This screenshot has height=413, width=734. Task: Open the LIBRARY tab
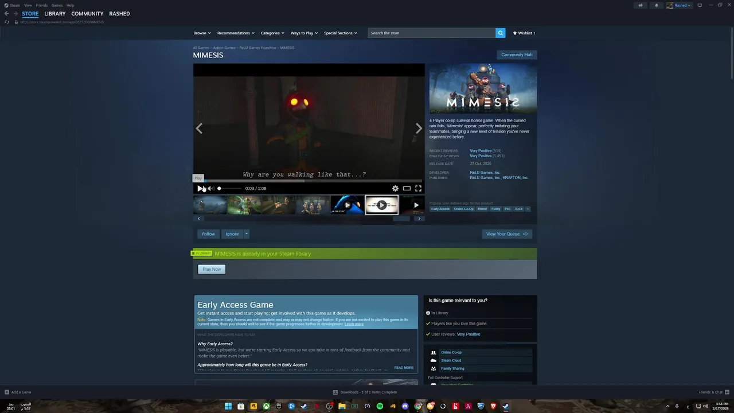tap(55, 14)
